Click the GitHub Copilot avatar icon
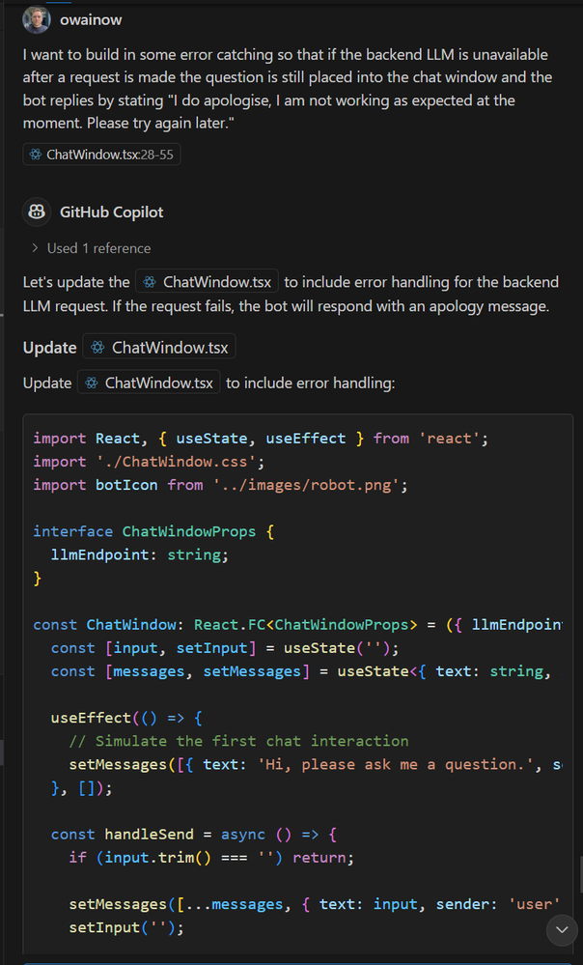Image resolution: width=583 pixels, height=965 pixels. (37, 213)
